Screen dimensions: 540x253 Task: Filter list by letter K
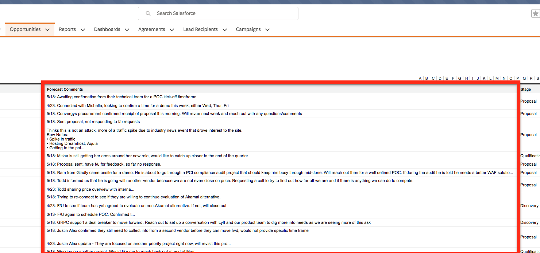484,79
